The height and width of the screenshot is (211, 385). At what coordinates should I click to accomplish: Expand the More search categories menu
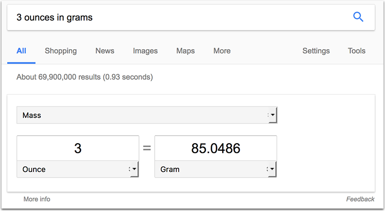(222, 51)
